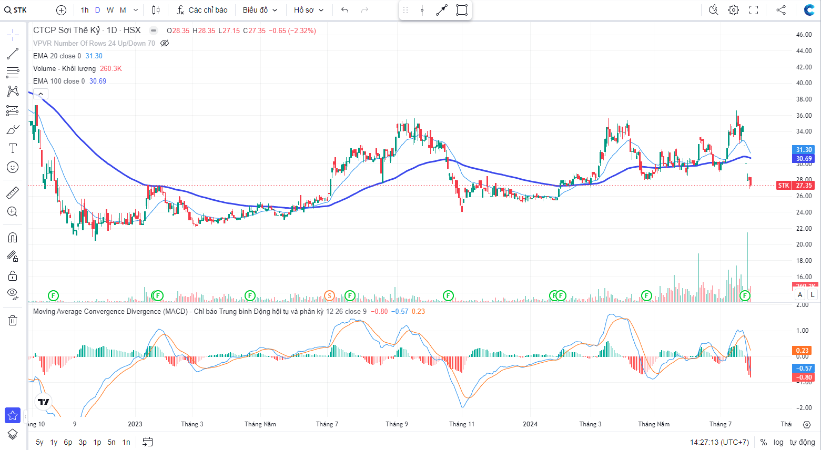Select the 3p date range
This screenshot has height=450, width=821.
[x=83, y=442]
